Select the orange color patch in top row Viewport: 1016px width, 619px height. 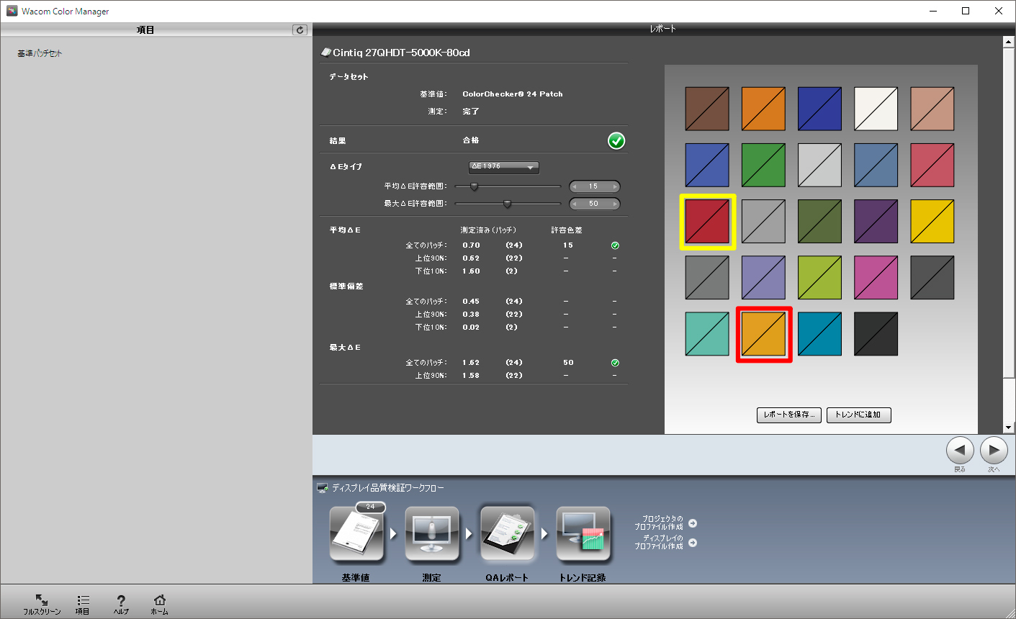click(x=763, y=109)
